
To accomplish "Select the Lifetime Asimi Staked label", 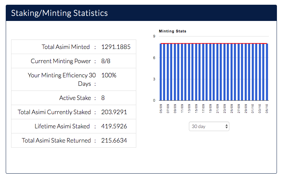I will click(x=62, y=126).
